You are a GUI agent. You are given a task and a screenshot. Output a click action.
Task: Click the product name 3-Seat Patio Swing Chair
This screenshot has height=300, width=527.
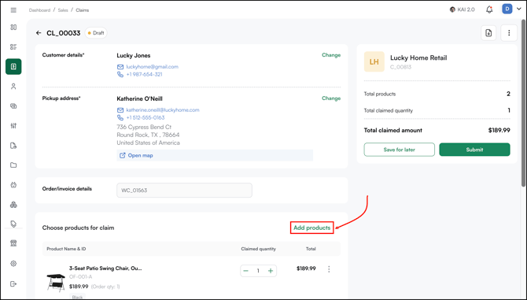coord(105,269)
